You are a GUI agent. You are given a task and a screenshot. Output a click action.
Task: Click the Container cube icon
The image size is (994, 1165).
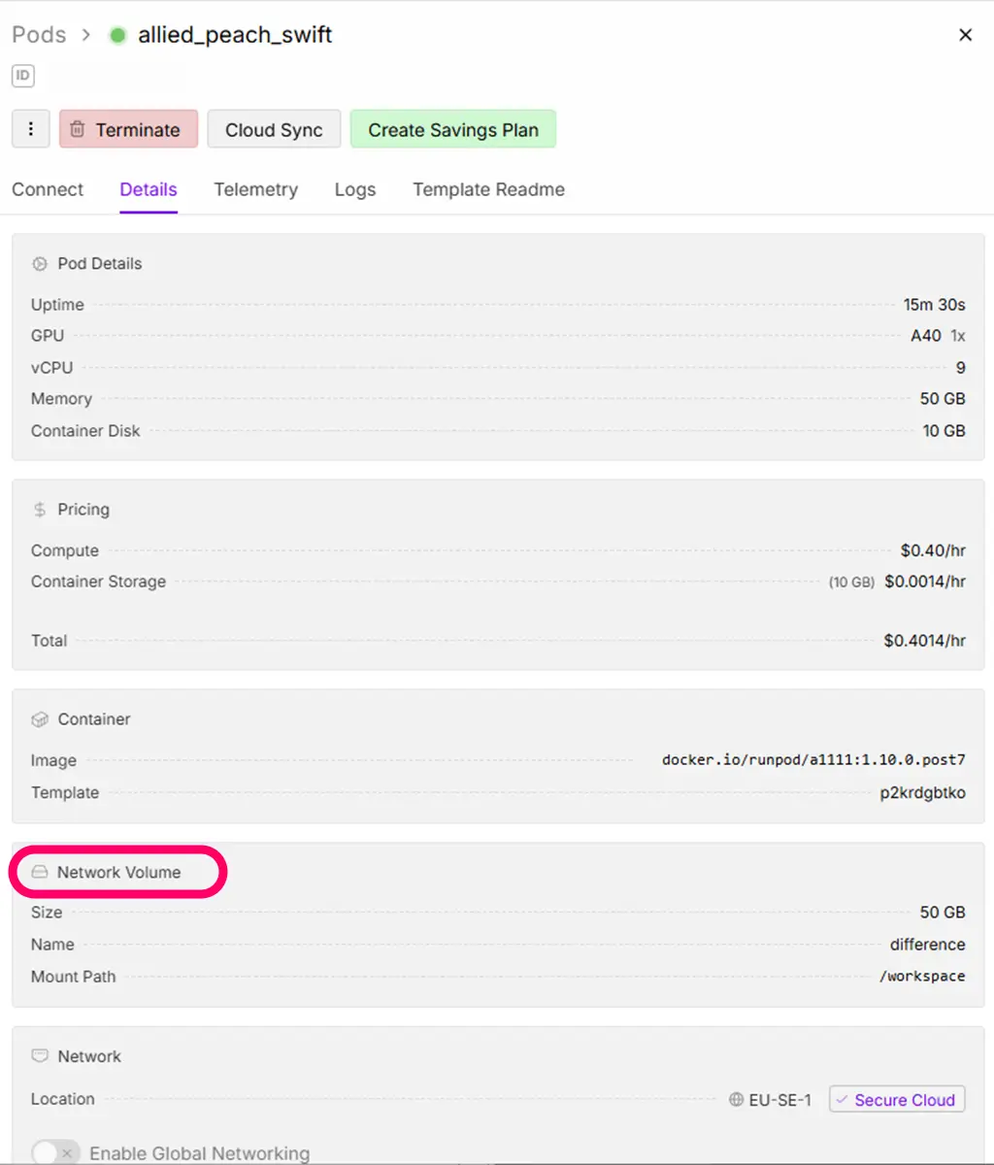point(40,719)
